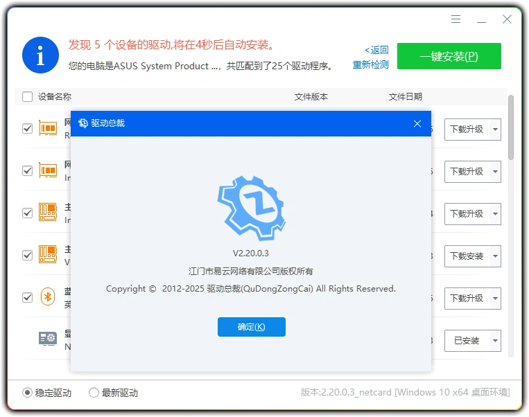Click 已安装 on graphics card row
Screen dimensions: 529x417
point(467,341)
